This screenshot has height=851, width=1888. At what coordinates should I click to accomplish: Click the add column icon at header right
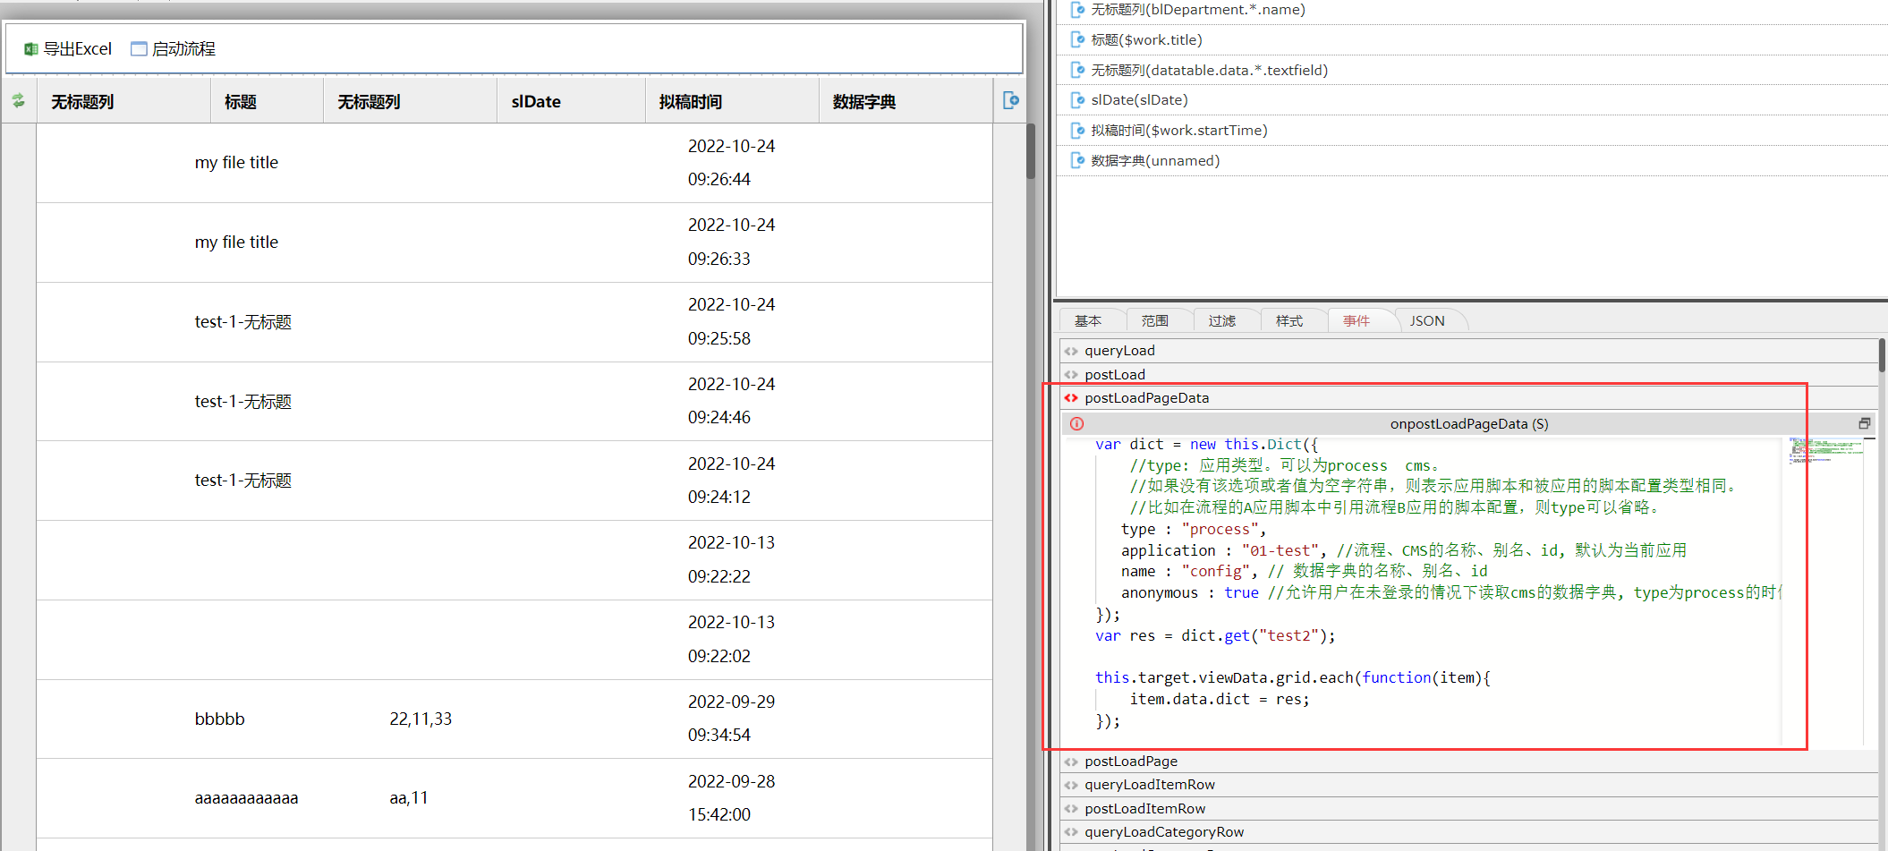point(1010,100)
